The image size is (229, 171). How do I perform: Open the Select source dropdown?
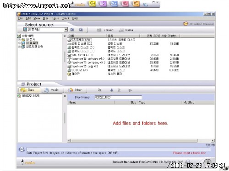[x=66, y=29]
